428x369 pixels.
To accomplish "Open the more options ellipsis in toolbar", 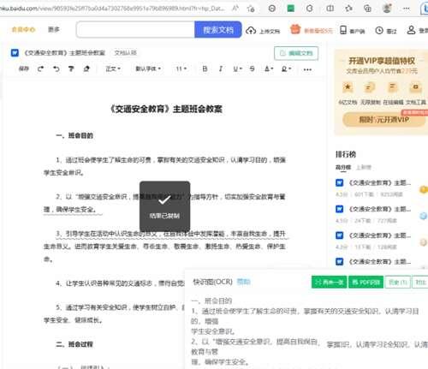I will point(307,69).
